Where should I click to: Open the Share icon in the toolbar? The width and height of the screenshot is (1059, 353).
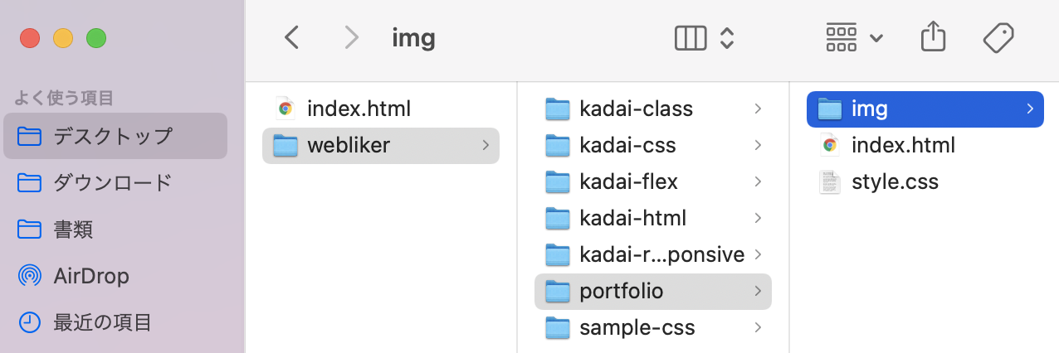pos(934,36)
